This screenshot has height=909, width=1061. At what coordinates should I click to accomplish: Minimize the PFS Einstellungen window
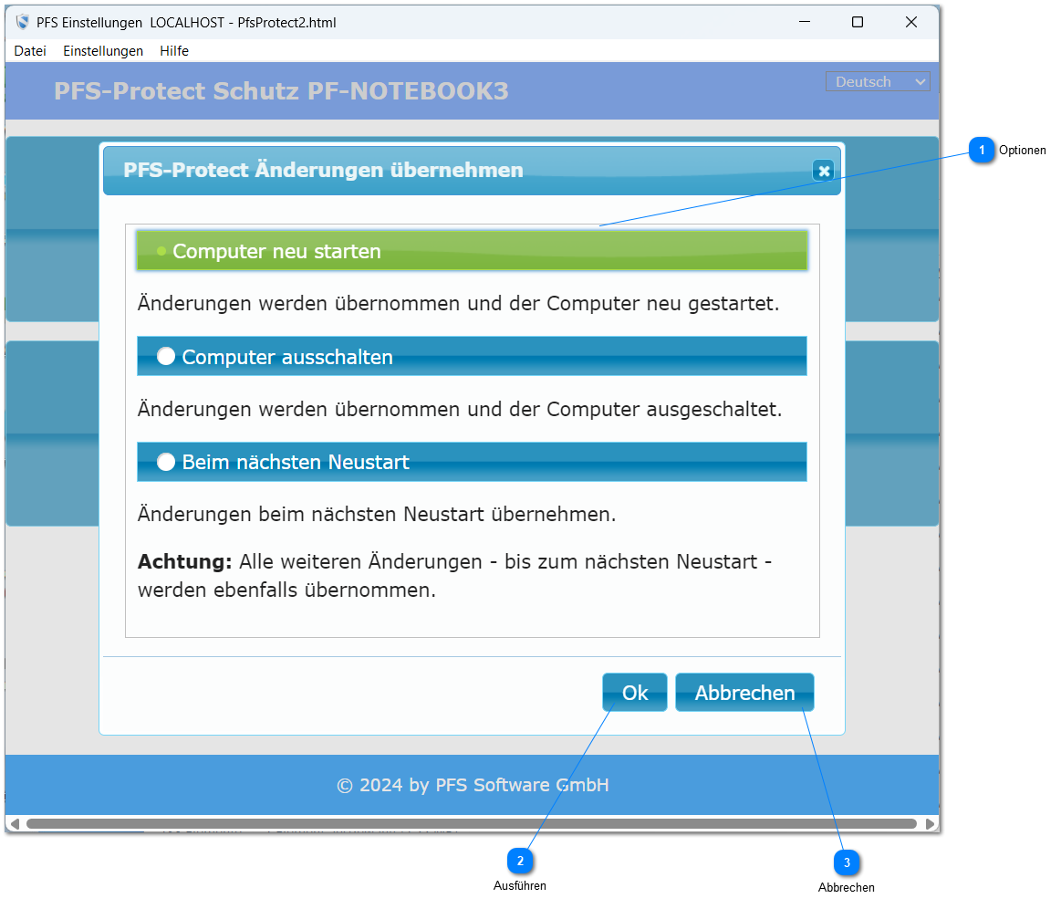tap(804, 22)
